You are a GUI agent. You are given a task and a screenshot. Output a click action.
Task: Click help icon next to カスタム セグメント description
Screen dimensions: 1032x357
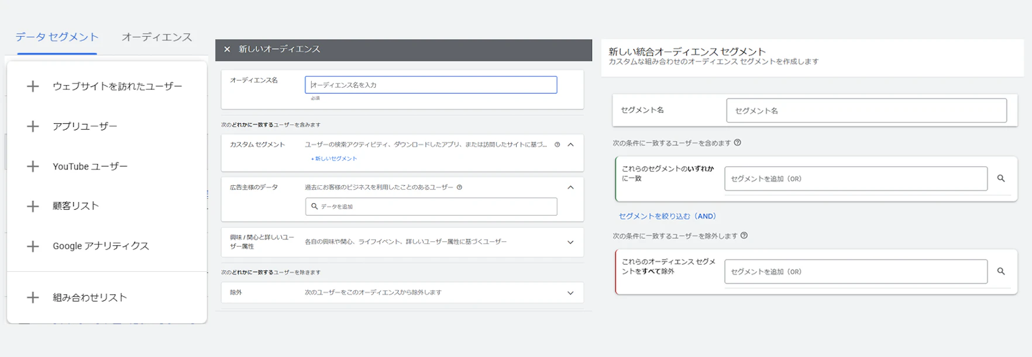(x=557, y=144)
